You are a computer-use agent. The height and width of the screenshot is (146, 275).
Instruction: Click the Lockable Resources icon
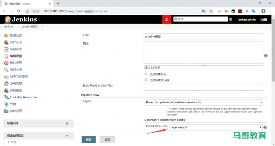[x=6, y=97]
